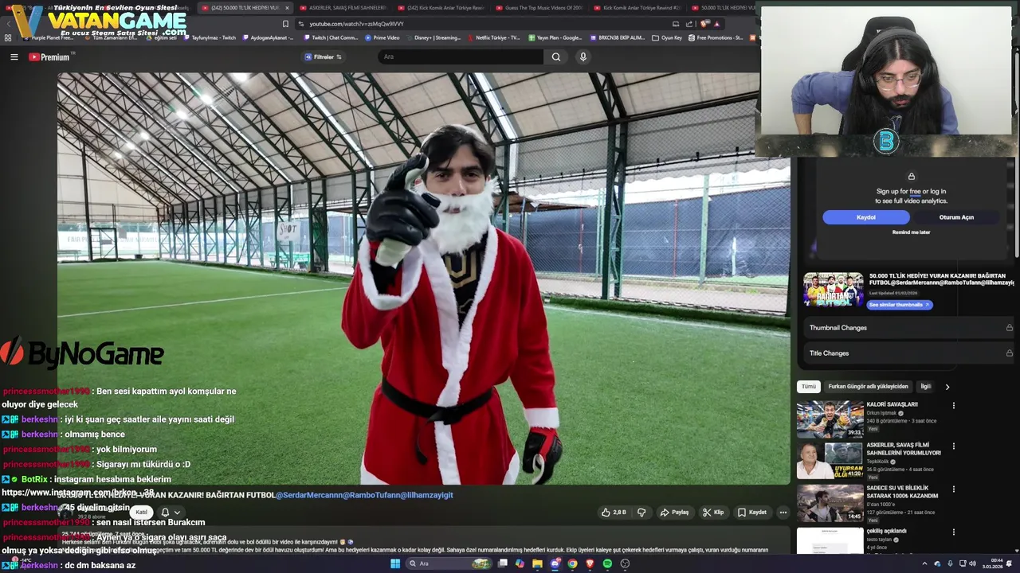Select the browser address bar URL

pyautogui.click(x=356, y=24)
